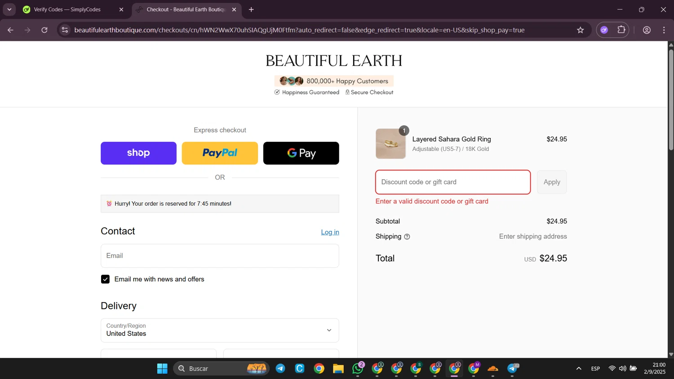Pay with the Google Pay button
The width and height of the screenshot is (674, 379).
(301, 153)
